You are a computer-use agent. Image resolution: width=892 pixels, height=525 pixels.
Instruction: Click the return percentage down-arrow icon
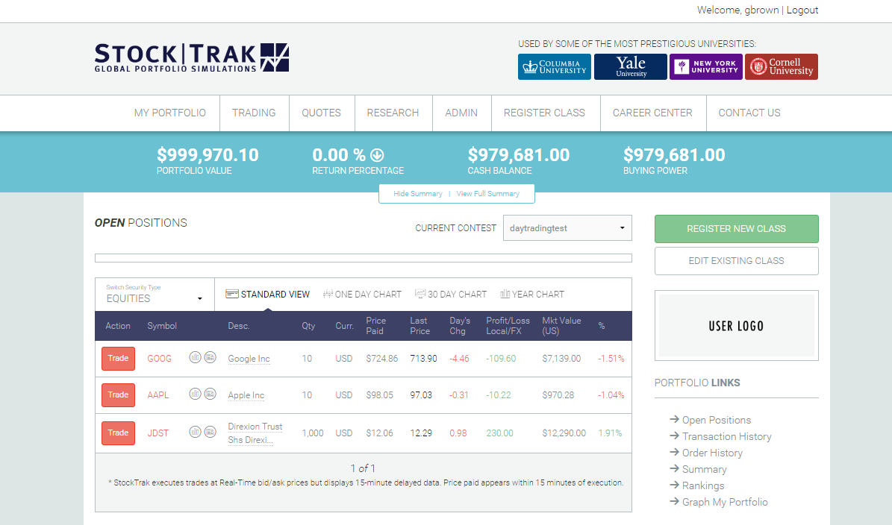tap(377, 154)
